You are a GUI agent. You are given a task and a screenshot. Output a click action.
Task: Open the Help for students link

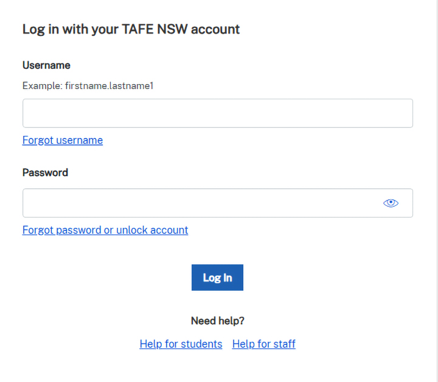181,344
